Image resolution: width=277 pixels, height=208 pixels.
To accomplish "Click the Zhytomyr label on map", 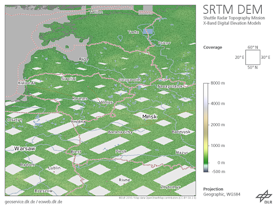I will tap(170, 187).
